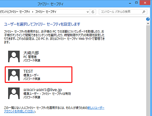Click the refresh button in address bar
Image resolution: width=152 pixels, height=116 pixels.
click(93, 12)
